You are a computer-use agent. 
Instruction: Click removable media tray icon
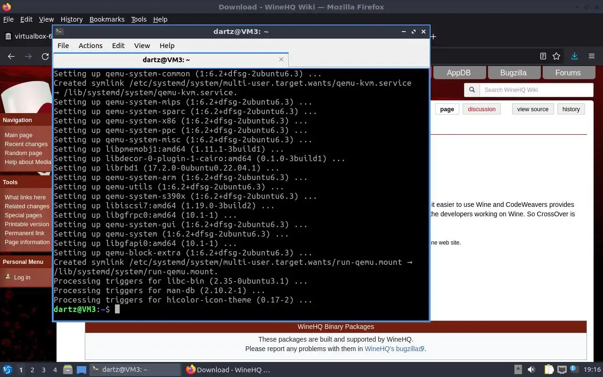(x=518, y=370)
